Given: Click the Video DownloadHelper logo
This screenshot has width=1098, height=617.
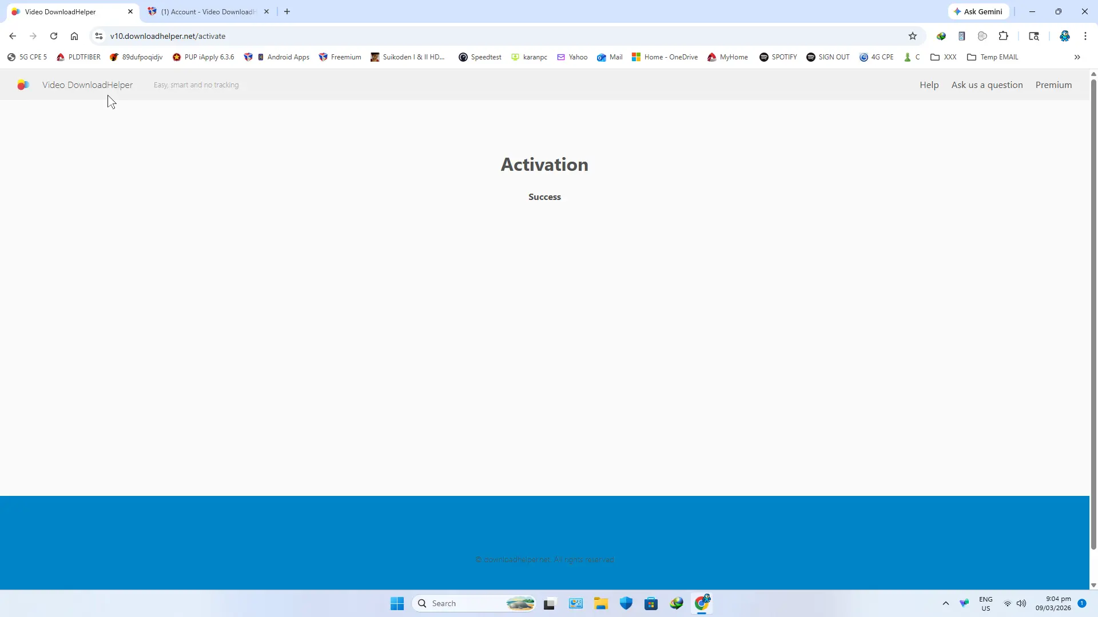Looking at the screenshot, I should point(23,85).
